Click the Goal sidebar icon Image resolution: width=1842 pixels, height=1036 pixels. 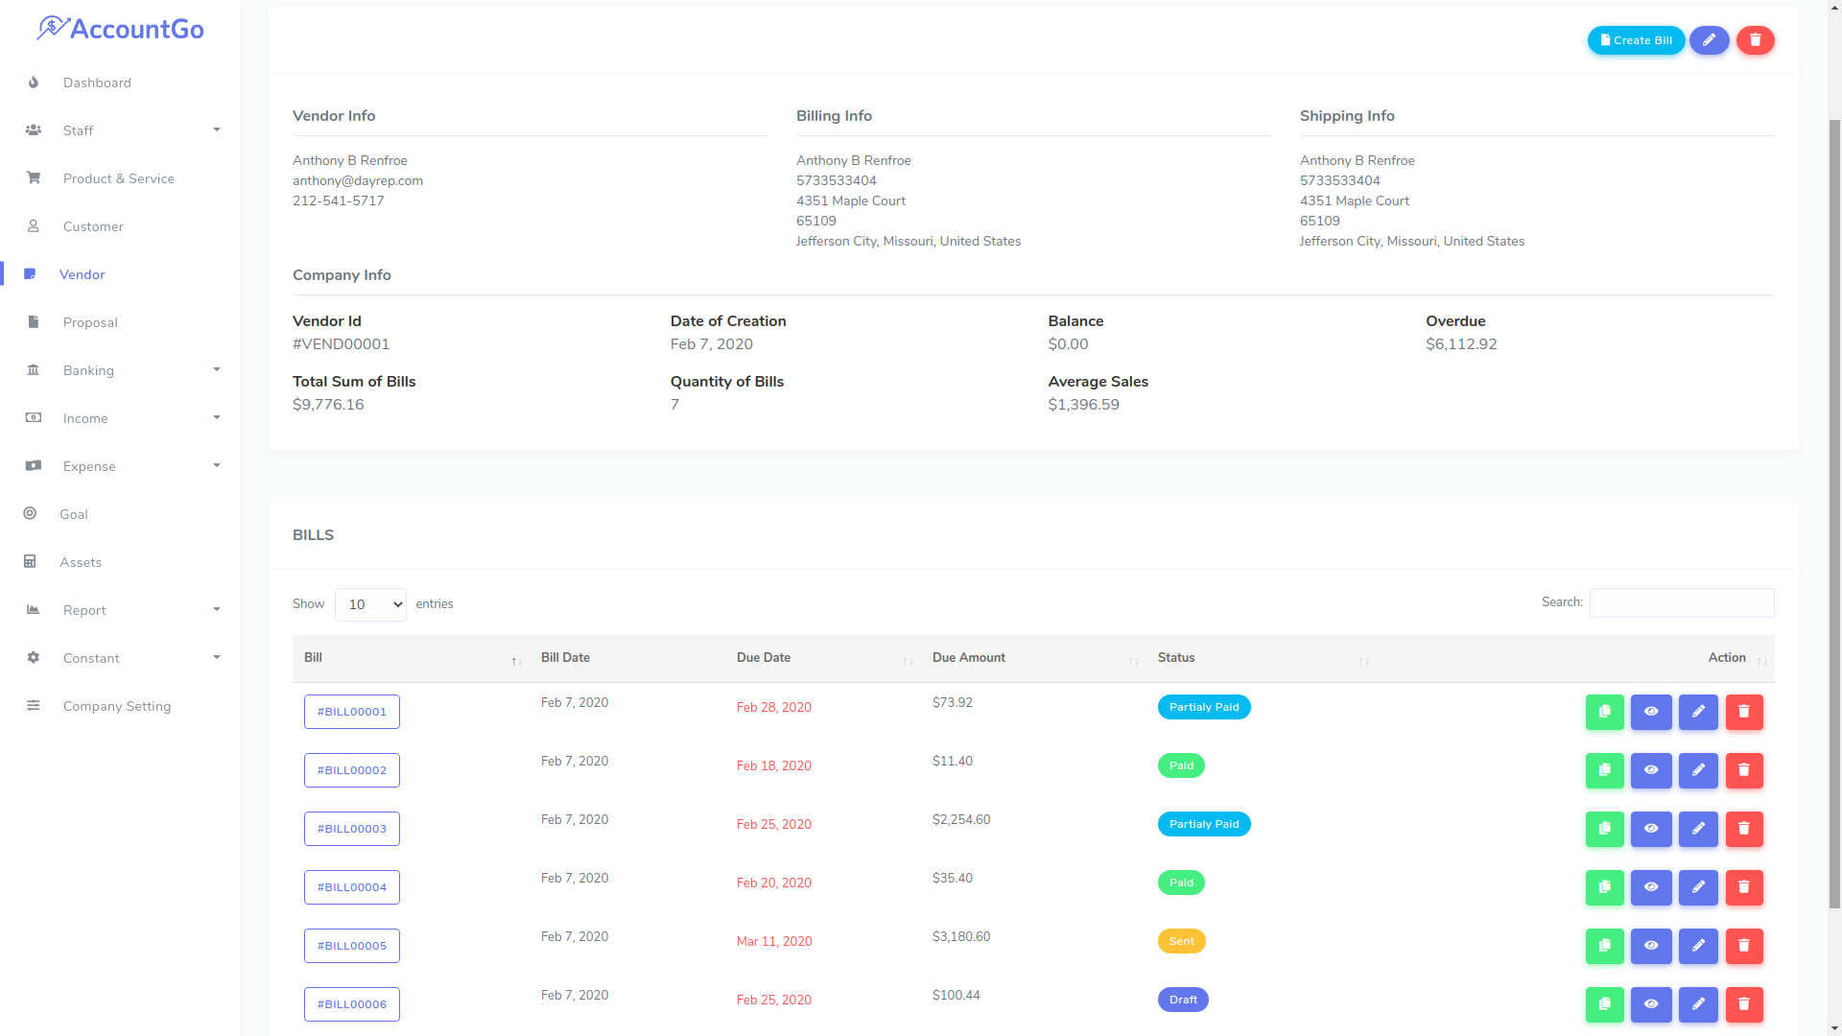point(30,514)
